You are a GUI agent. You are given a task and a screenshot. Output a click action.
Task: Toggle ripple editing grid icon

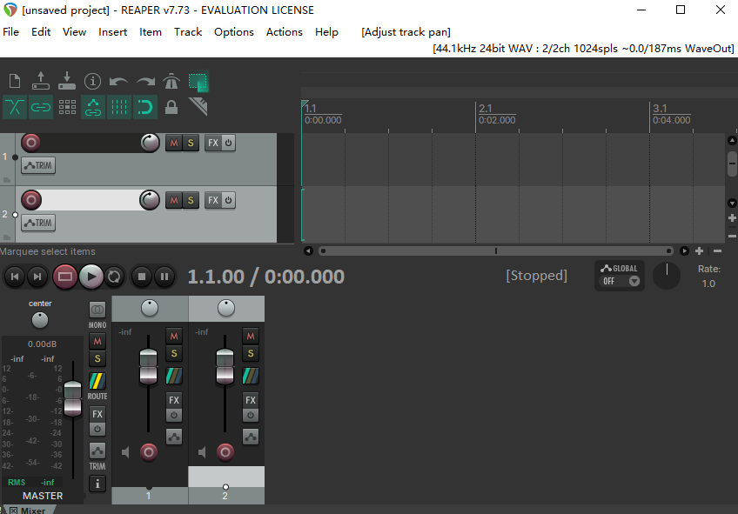coord(67,107)
